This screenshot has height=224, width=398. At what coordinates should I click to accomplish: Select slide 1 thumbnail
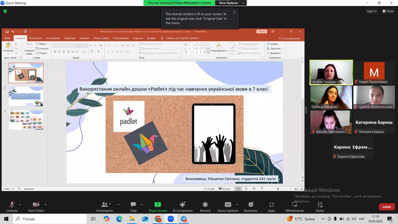(x=26, y=73)
